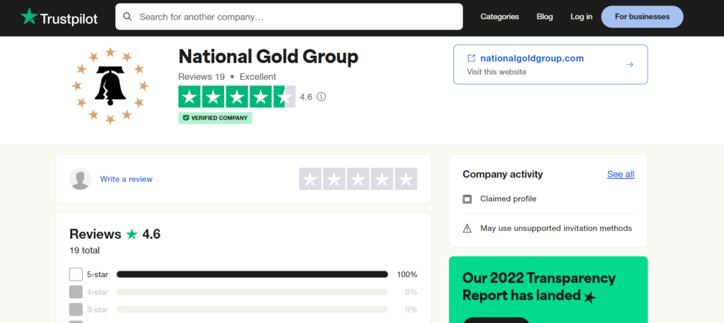Click the 4-star 0% progress bar
The image size is (724, 323).
pos(252,292)
